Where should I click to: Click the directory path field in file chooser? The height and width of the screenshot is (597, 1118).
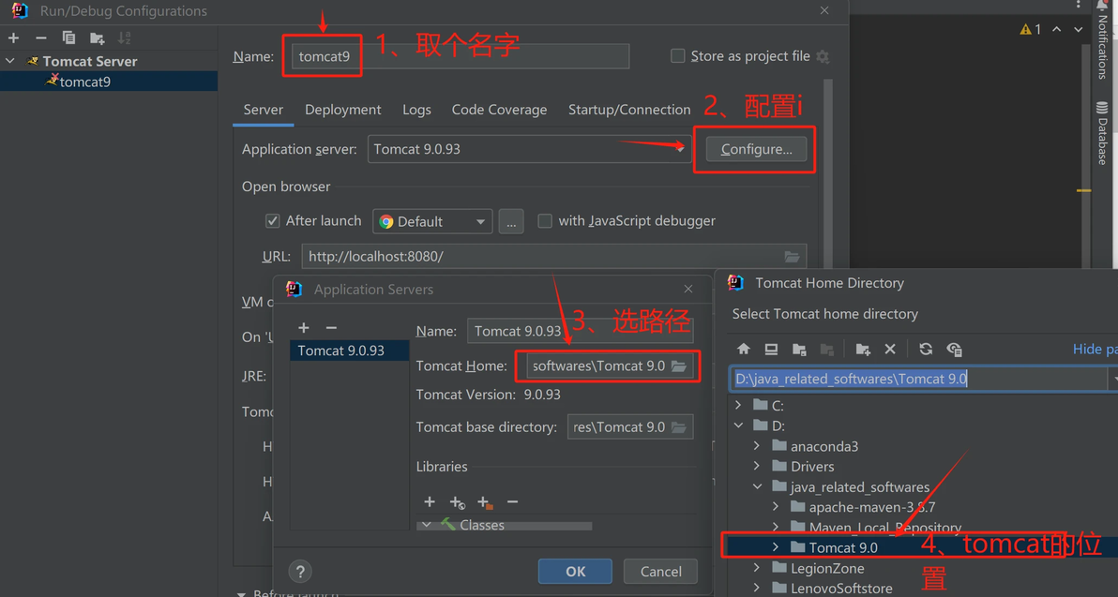point(919,379)
